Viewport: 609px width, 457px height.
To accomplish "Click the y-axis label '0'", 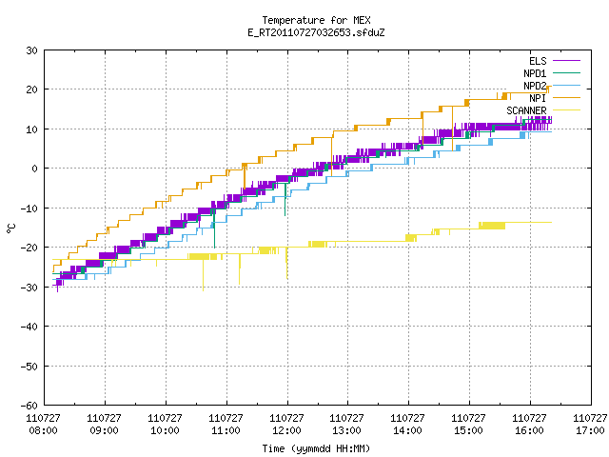I will (34, 169).
